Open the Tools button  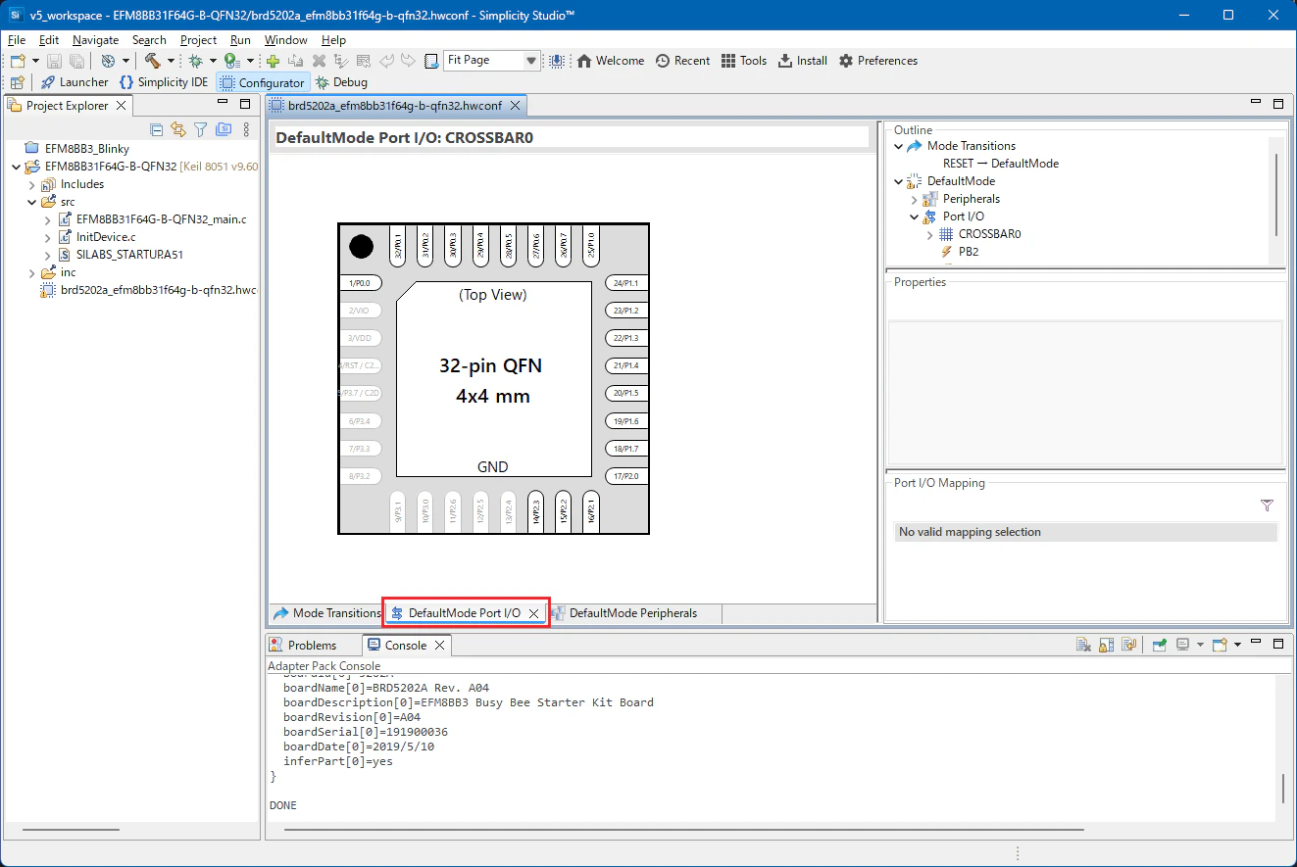[x=744, y=61]
